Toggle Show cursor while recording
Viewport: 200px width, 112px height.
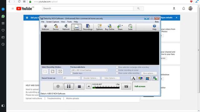click(117, 73)
